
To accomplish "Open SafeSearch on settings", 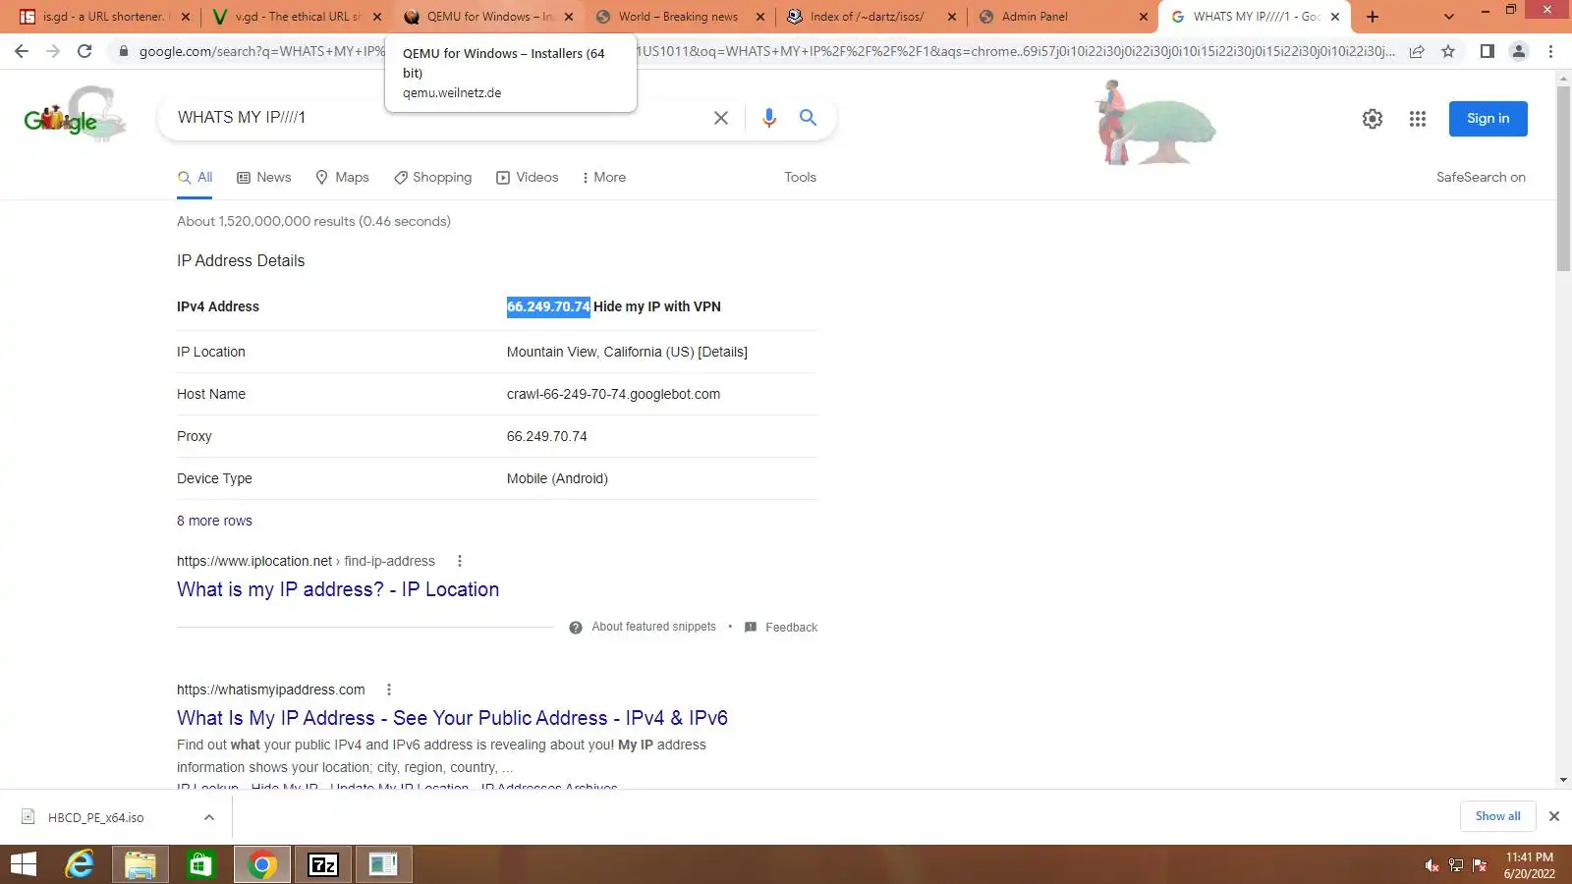I will point(1481,178).
